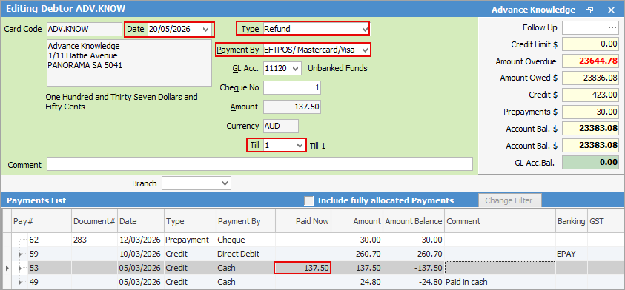The height and width of the screenshot is (290, 625).
Task: Click the Amount Owed $ value 23836.08
Action: [590, 78]
